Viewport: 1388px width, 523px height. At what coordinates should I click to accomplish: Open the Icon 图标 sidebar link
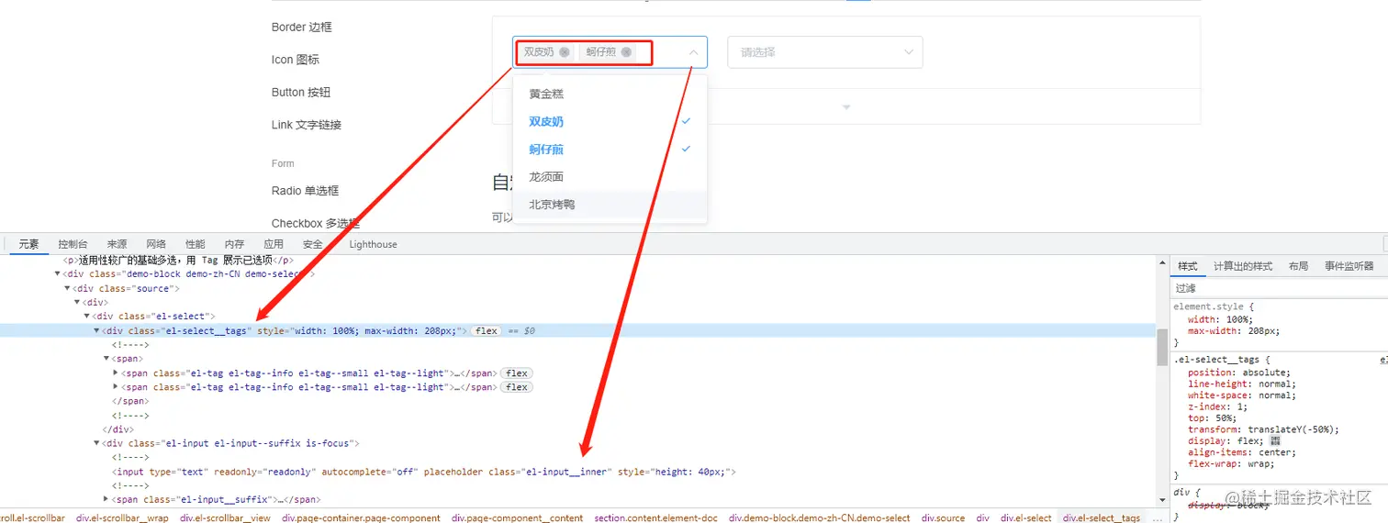point(295,60)
